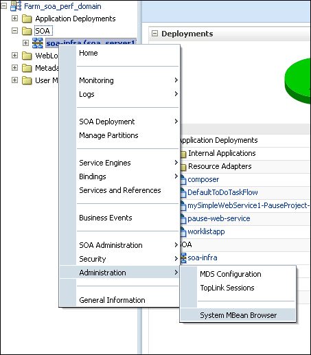Click the Farm_soa_perf_domain farm icon

pyautogui.click(x=16, y=6)
